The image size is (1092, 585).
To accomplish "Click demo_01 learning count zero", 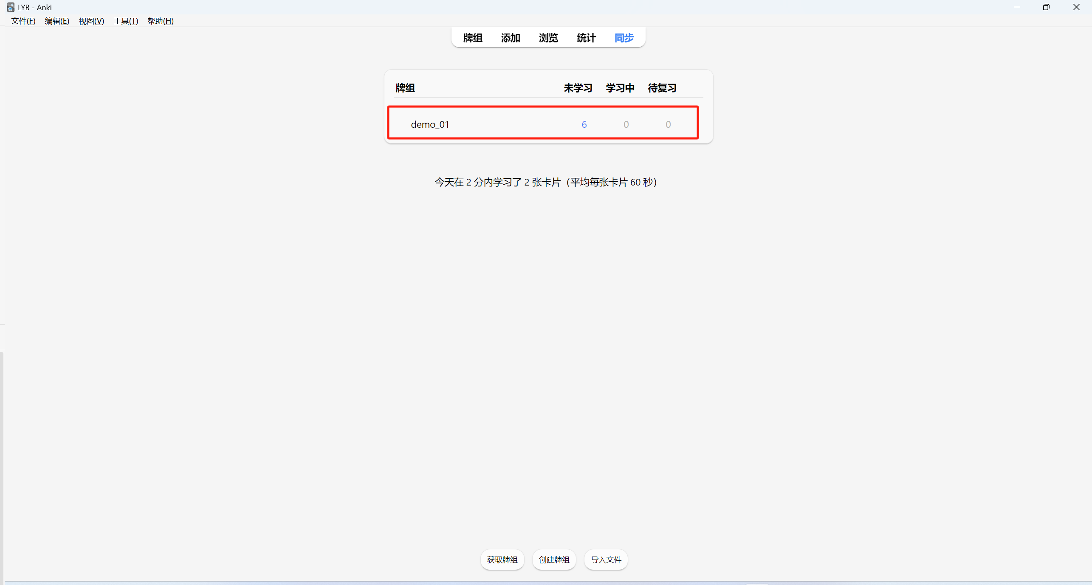I will point(626,124).
